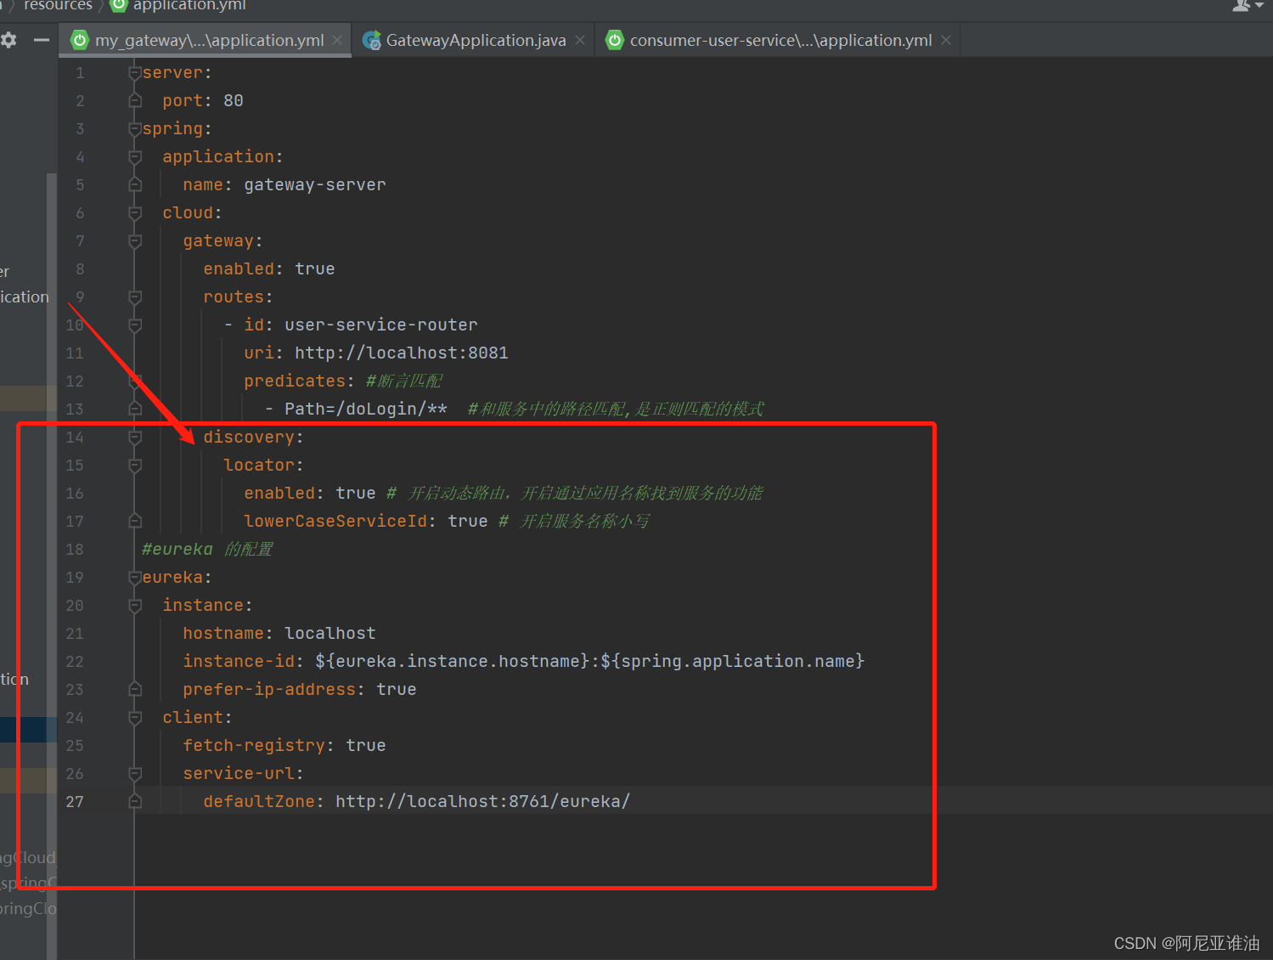Open the user account dropdown at top right
This screenshot has height=960, width=1273.
tap(1248, 5)
